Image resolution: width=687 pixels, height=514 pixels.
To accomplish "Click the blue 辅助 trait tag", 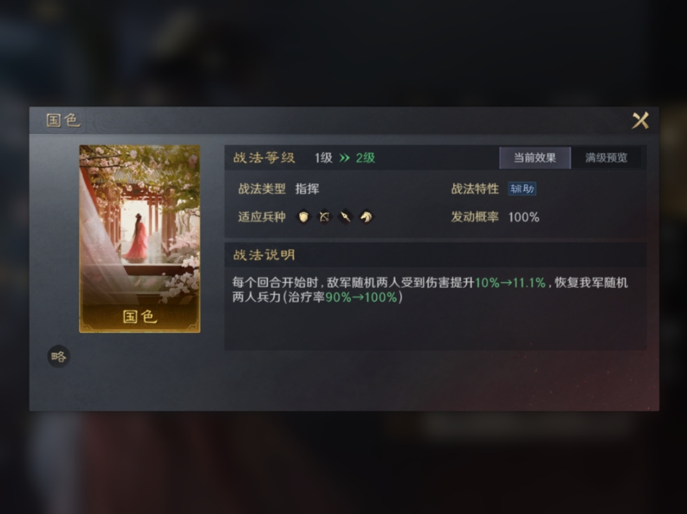I will pos(522,189).
